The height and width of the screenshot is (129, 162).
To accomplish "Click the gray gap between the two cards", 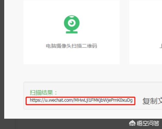I will pos(124,32).
